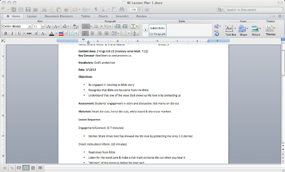
Task: Toggle the Sidebar pane icon
Action: [105, 9]
